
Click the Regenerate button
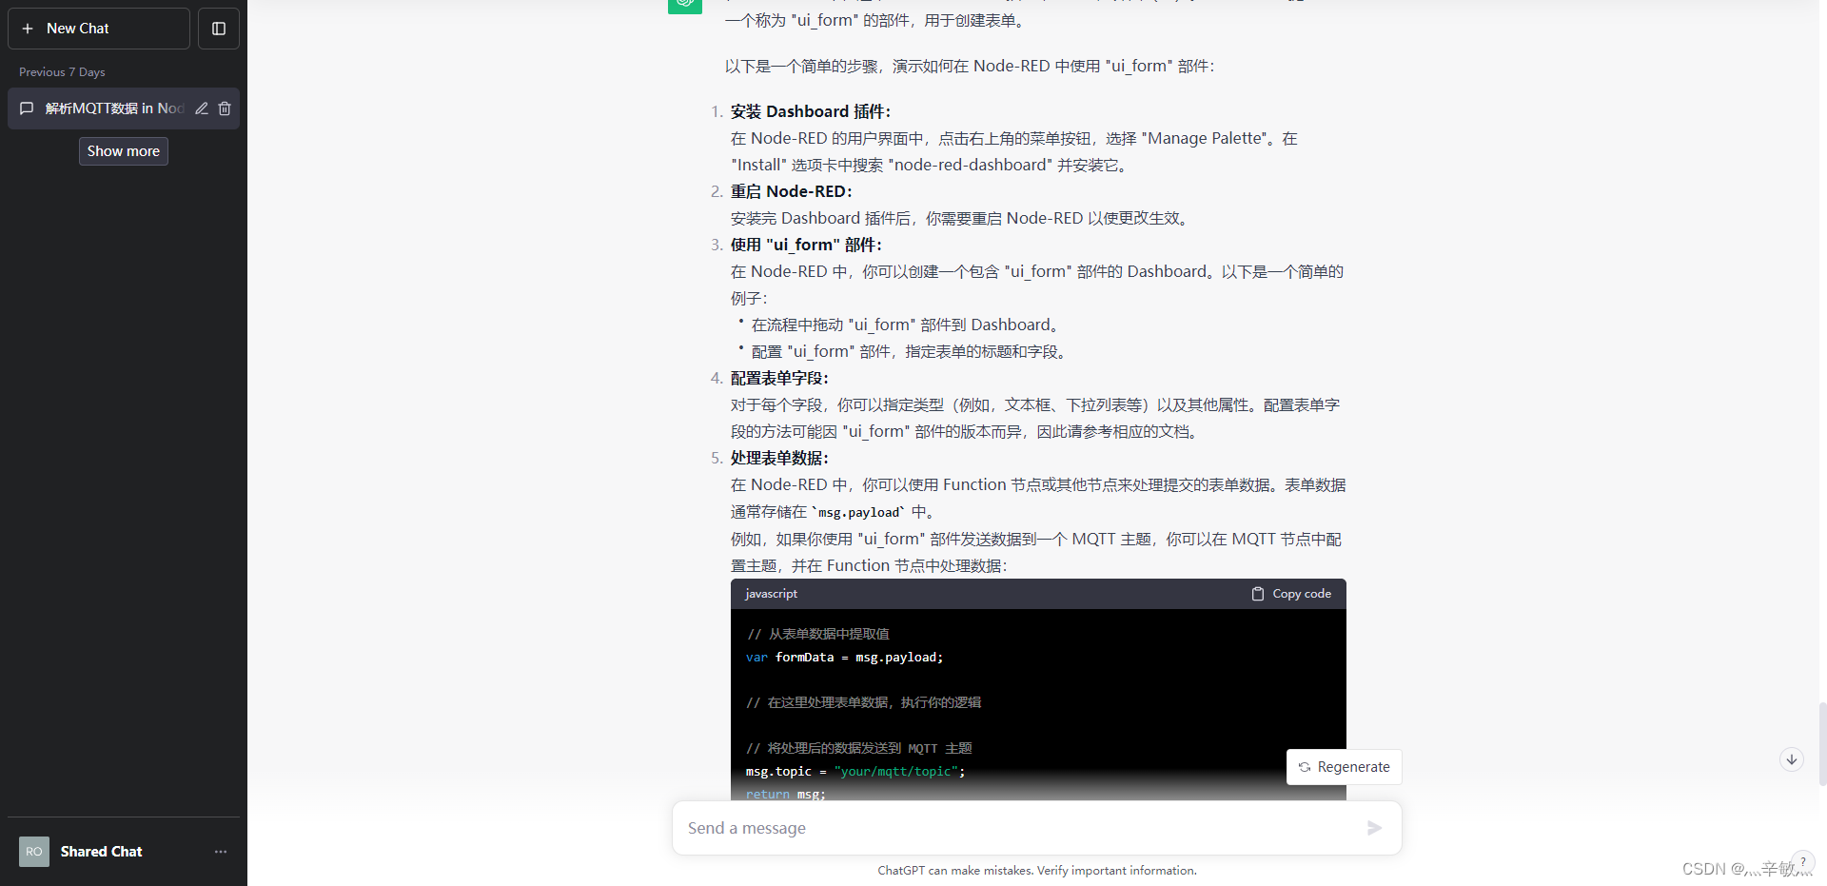coord(1343,767)
